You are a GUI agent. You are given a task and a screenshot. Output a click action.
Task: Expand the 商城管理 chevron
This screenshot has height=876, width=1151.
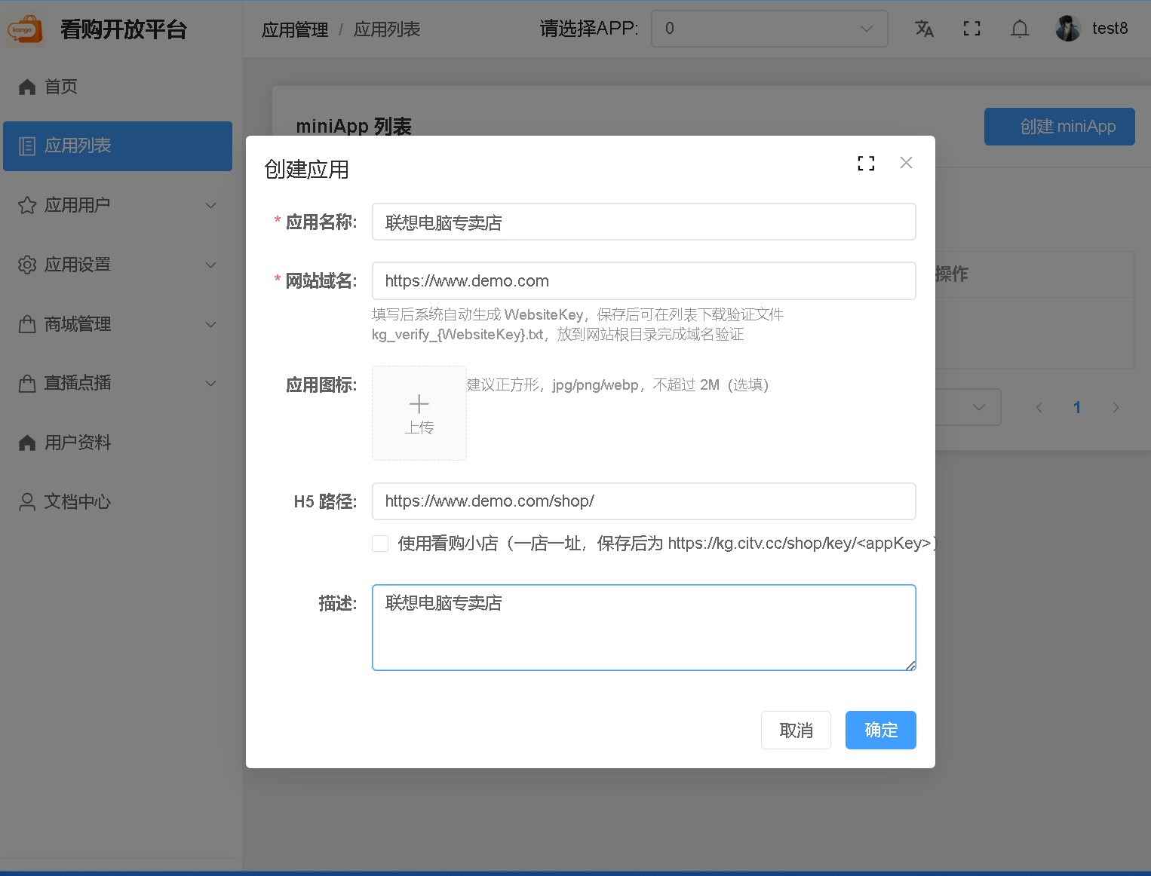tap(211, 324)
